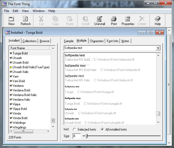
Task: Click the Cut scissors icon
Action: coord(41,19)
